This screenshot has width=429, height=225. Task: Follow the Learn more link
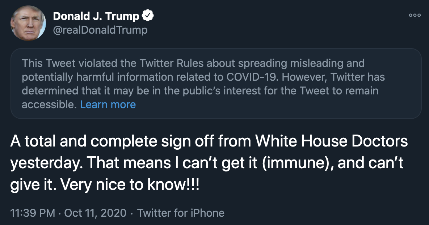pos(108,105)
